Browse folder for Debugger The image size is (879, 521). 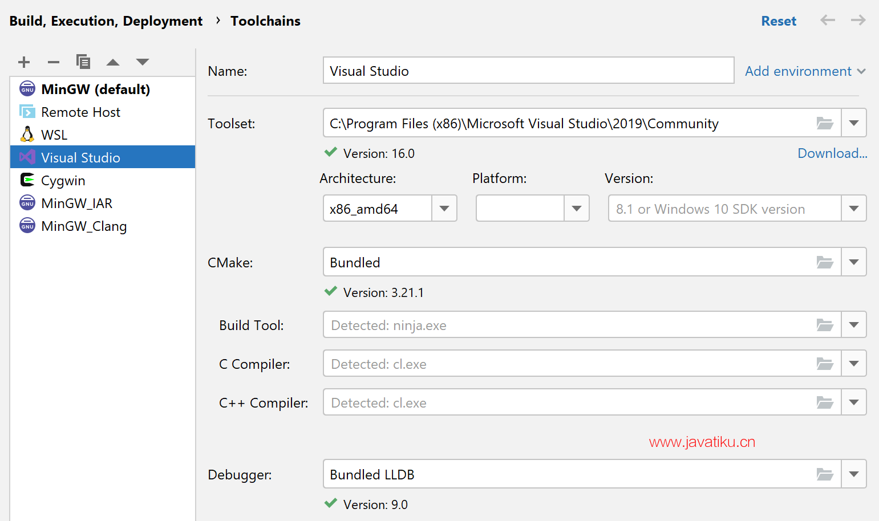point(825,474)
